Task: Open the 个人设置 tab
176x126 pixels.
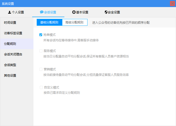Action: [x=16, y=12]
